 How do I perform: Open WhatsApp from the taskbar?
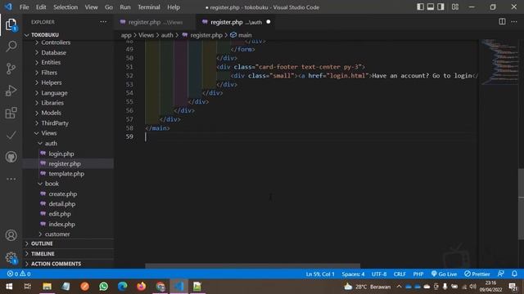point(104,287)
